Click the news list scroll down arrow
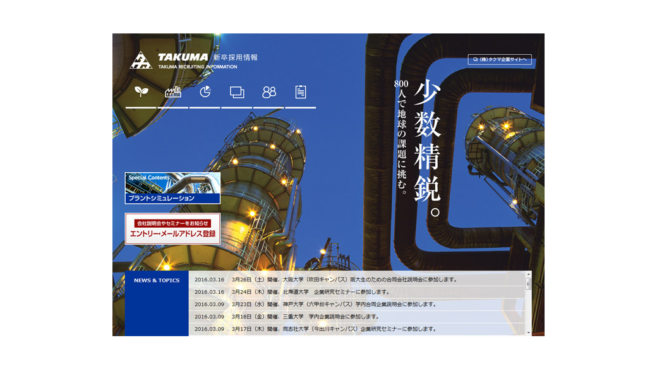This screenshot has width=657, height=369. coord(529,332)
